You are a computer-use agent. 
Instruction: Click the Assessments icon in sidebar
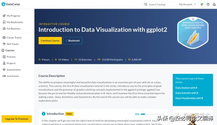click(4, 70)
